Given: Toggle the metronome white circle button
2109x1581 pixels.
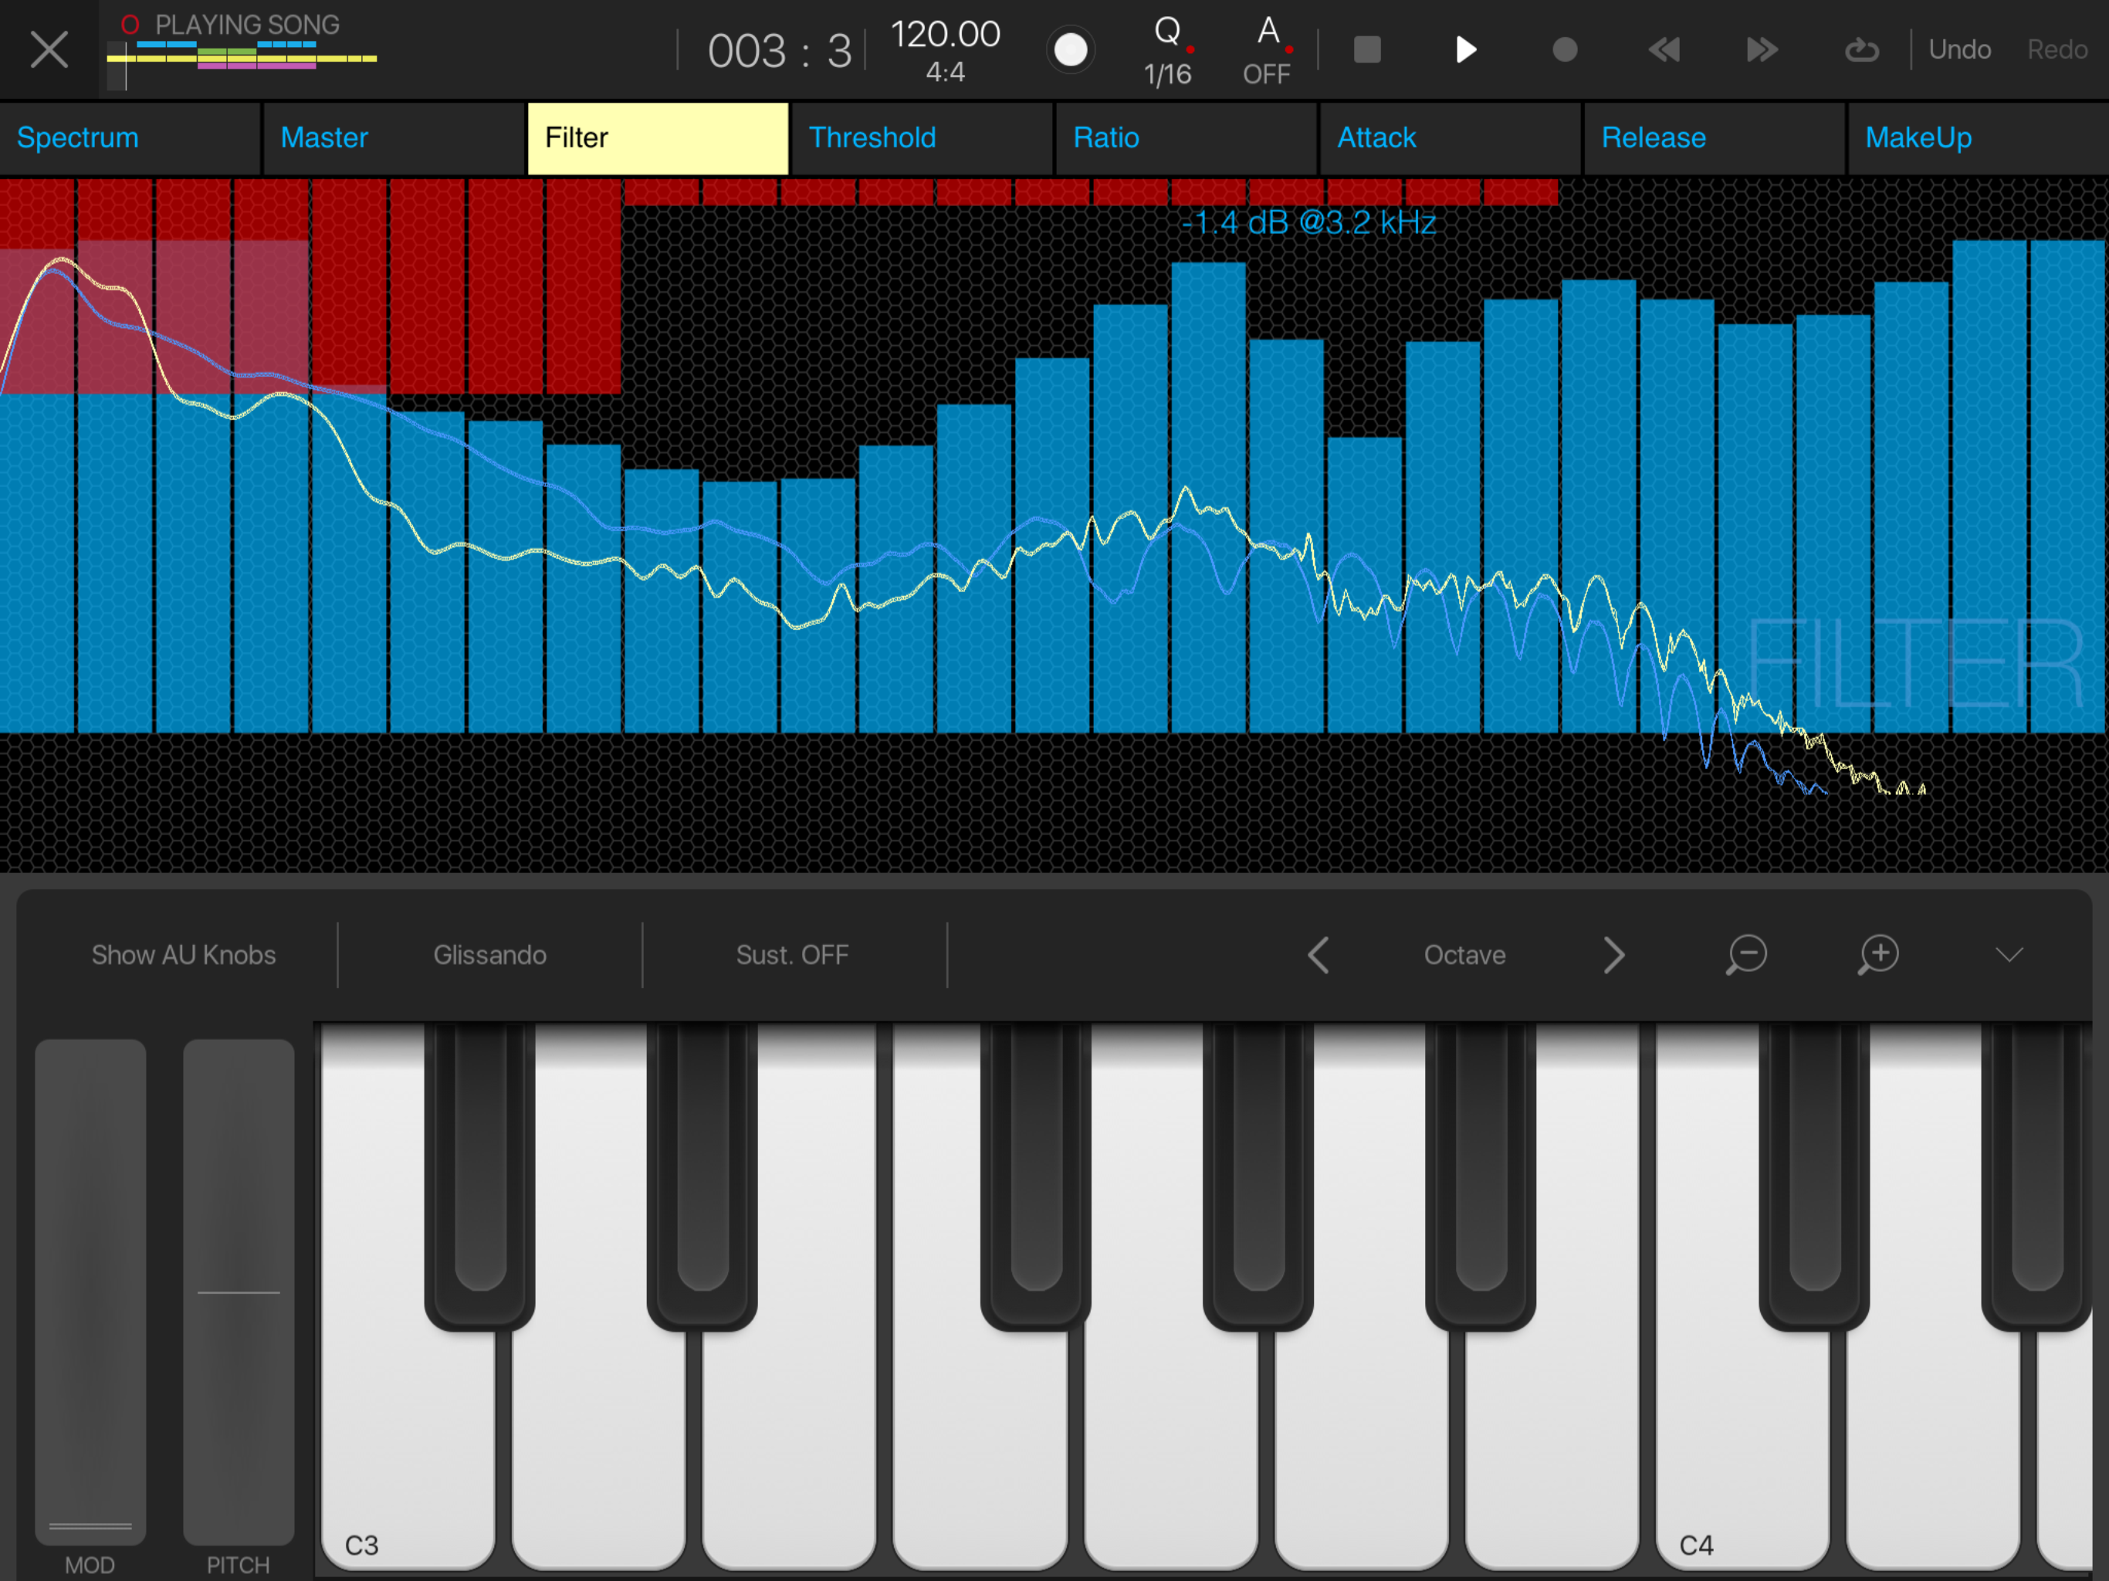Looking at the screenshot, I should point(1070,49).
